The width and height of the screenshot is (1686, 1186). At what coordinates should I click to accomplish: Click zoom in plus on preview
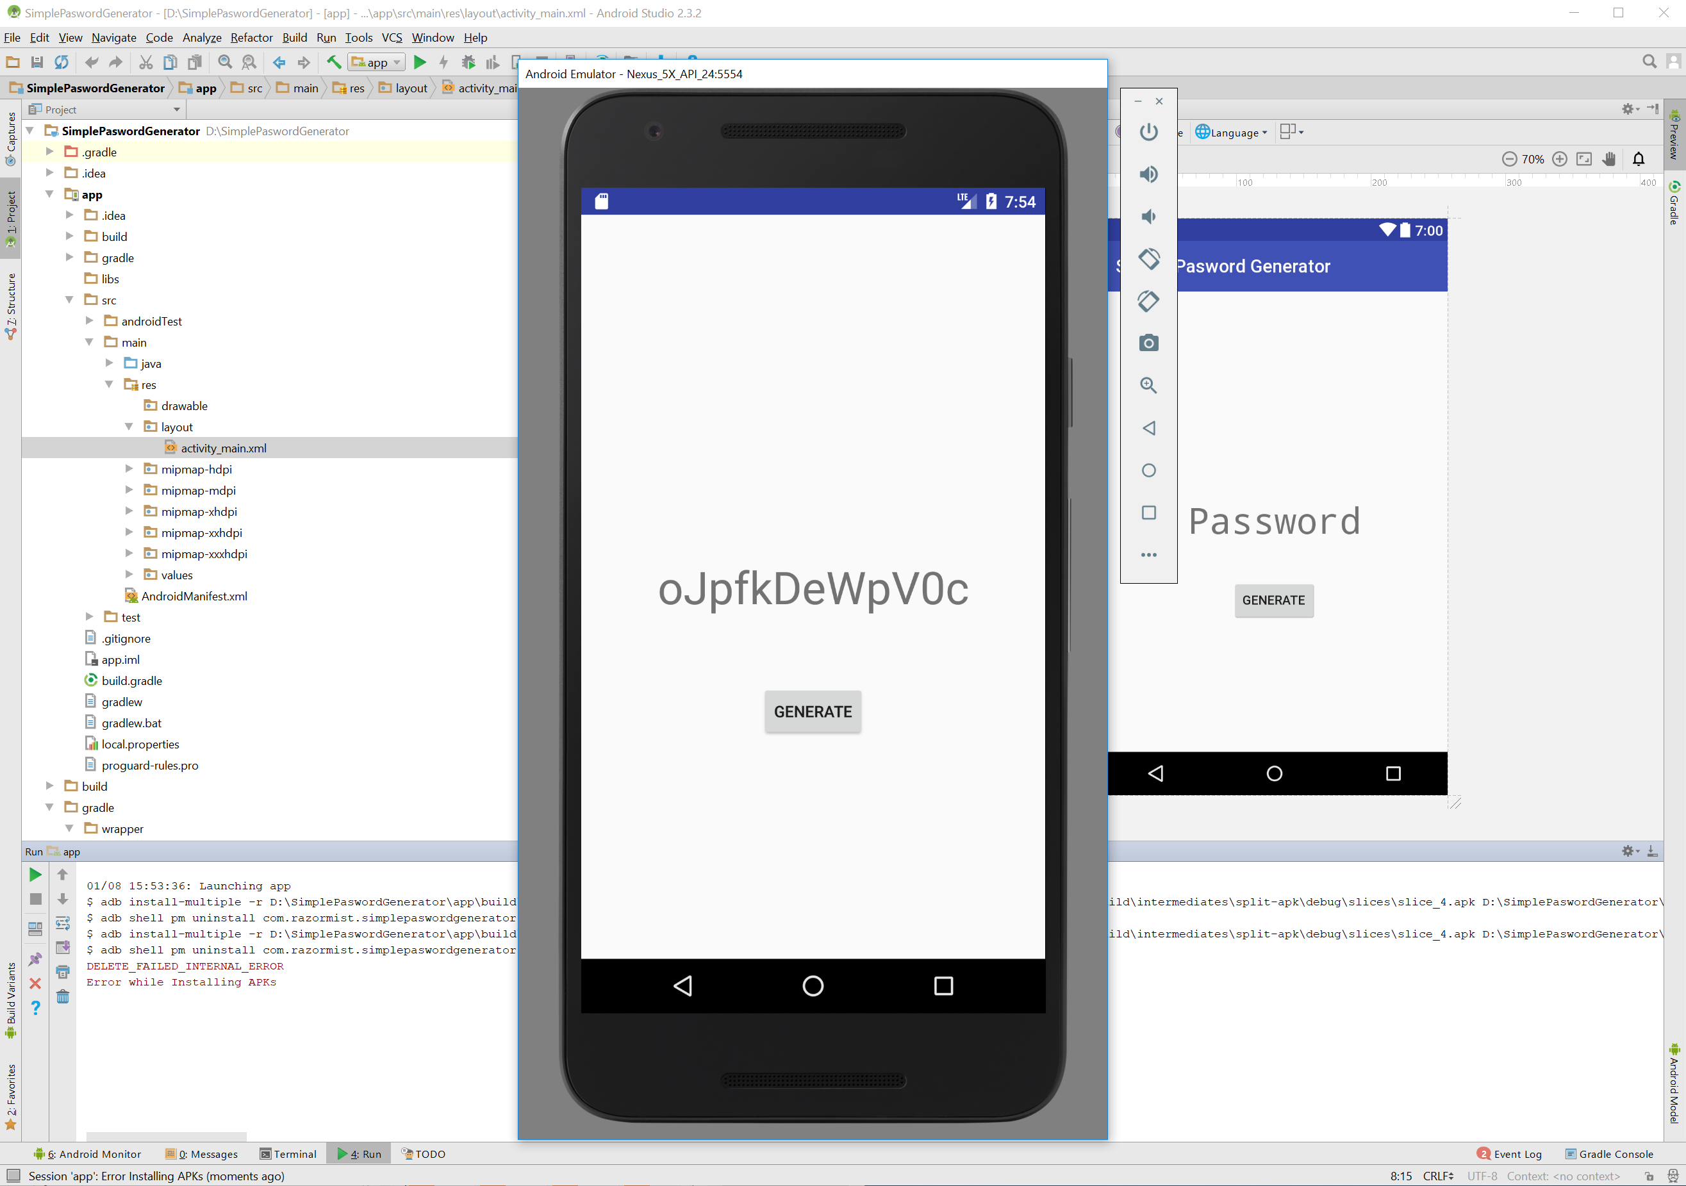click(1560, 160)
